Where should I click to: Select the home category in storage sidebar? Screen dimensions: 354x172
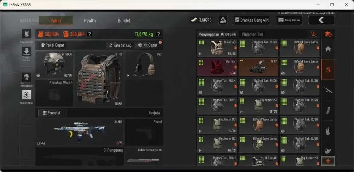[x=328, y=49]
